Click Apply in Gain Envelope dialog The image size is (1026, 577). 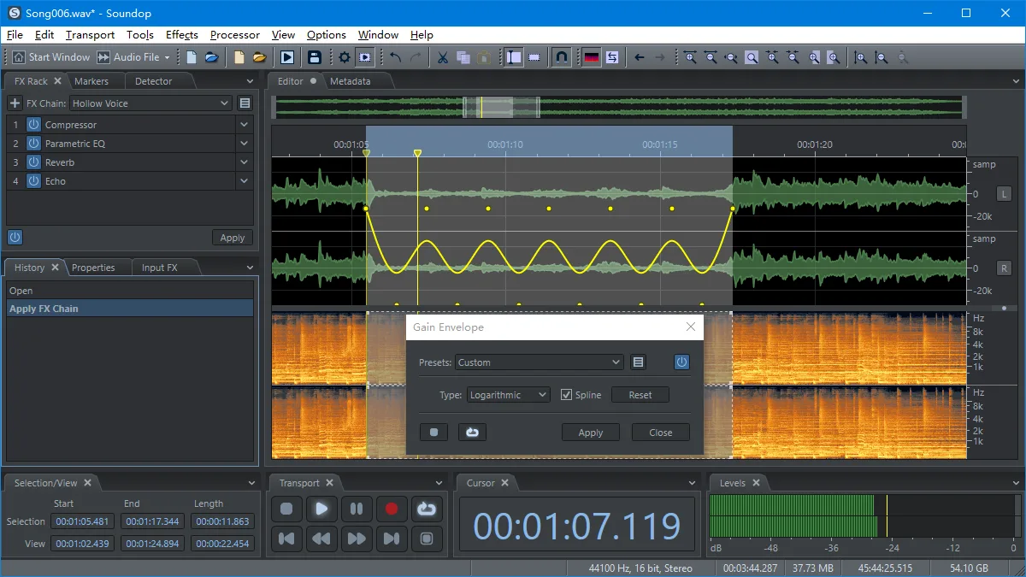pyautogui.click(x=591, y=433)
